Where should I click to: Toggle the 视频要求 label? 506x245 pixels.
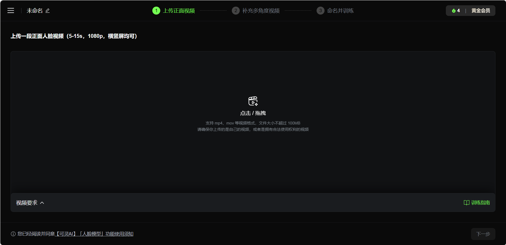tap(27, 203)
